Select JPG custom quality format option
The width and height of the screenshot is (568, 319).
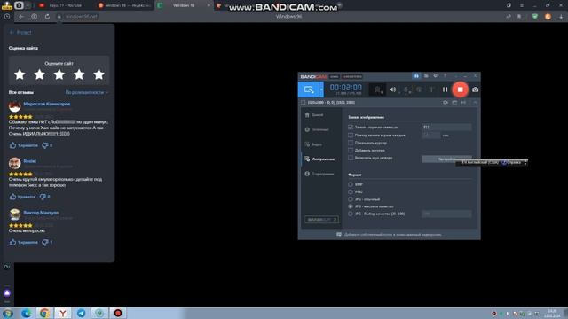coord(351,214)
